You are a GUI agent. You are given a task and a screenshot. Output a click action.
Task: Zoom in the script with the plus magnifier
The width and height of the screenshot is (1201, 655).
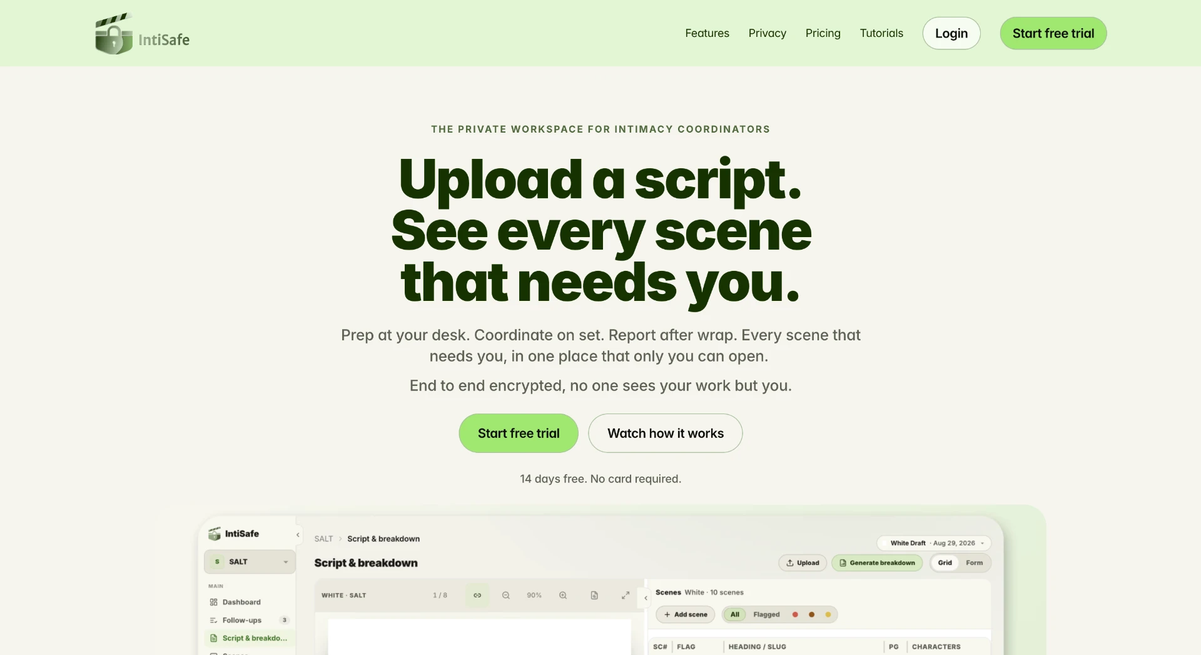pos(563,595)
